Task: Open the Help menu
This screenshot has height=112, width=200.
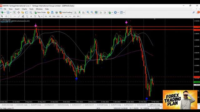Action: [47, 9]
